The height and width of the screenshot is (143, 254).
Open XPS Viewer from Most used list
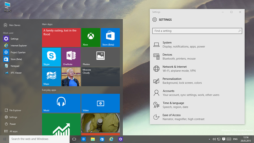13,73
